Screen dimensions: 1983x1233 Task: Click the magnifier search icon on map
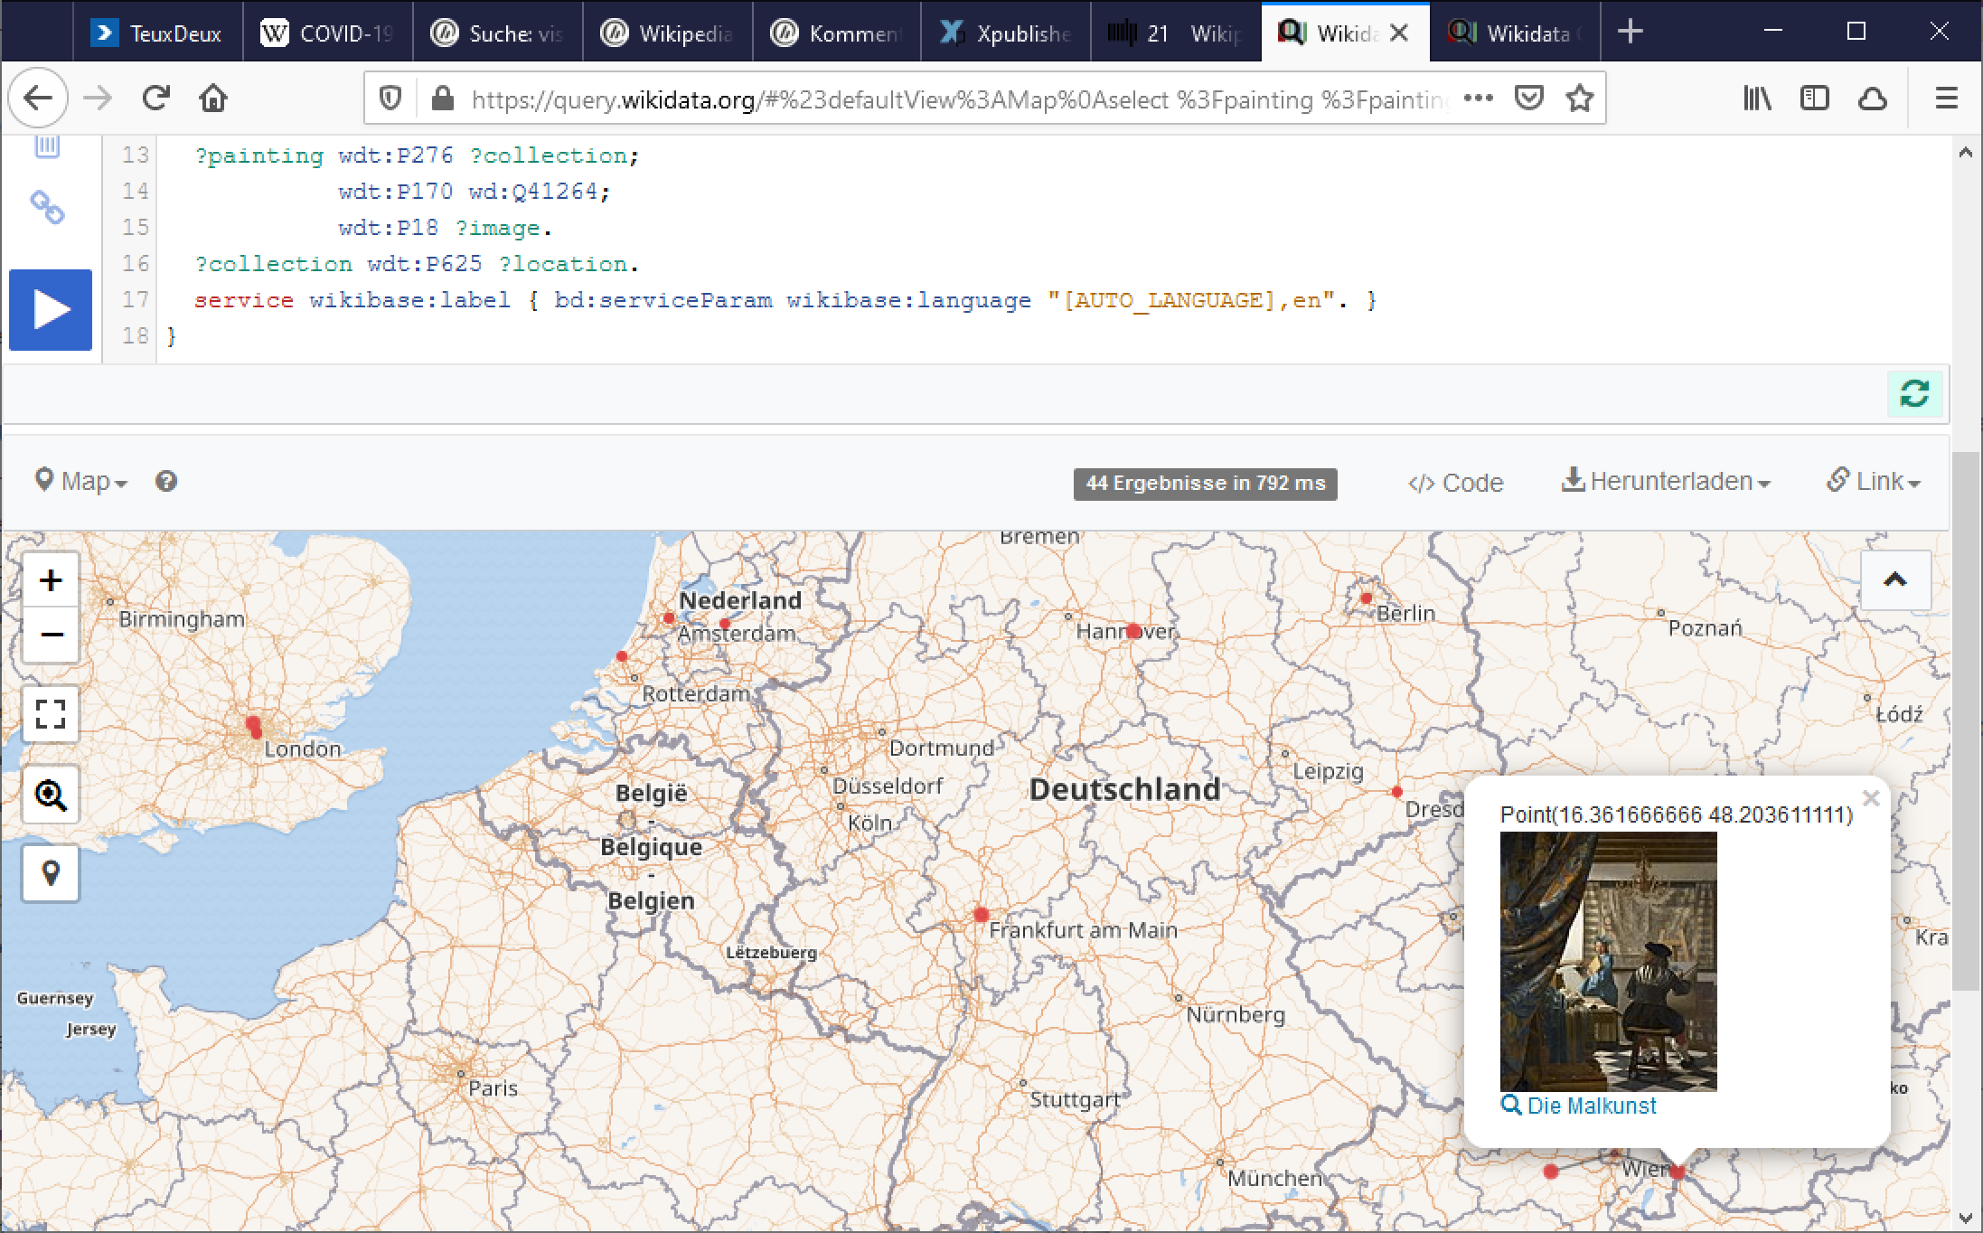click(51, 795)
